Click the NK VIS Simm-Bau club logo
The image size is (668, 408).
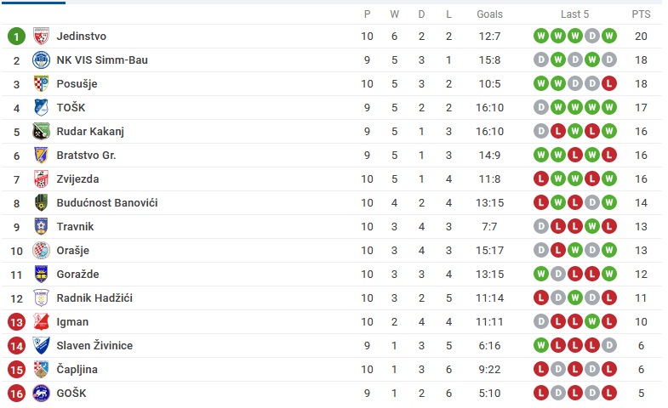[42, 60]
